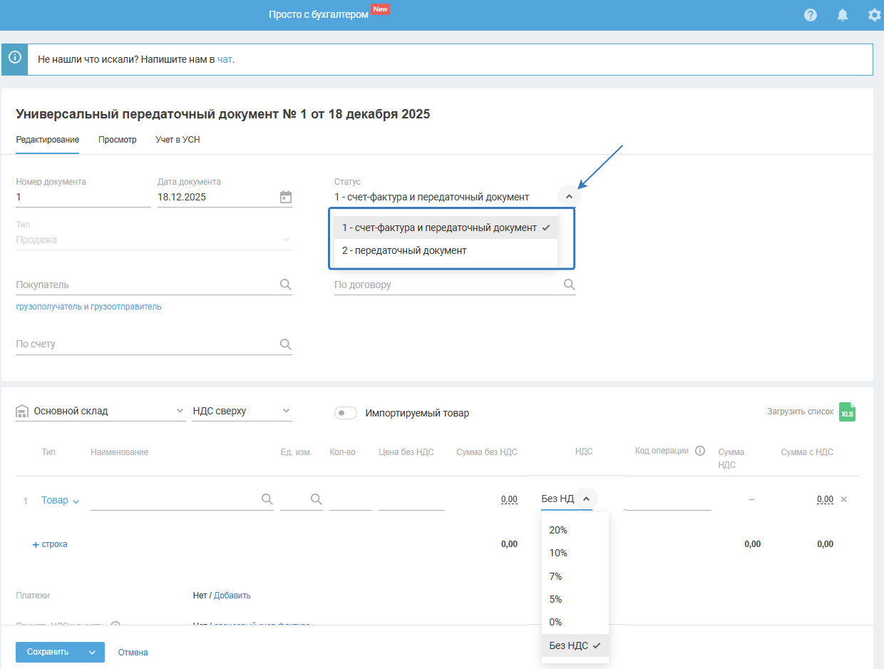The height and width of the screenshot is (669, 884).
Task: Open the notifications bell icon
Action: coord(842,15)
